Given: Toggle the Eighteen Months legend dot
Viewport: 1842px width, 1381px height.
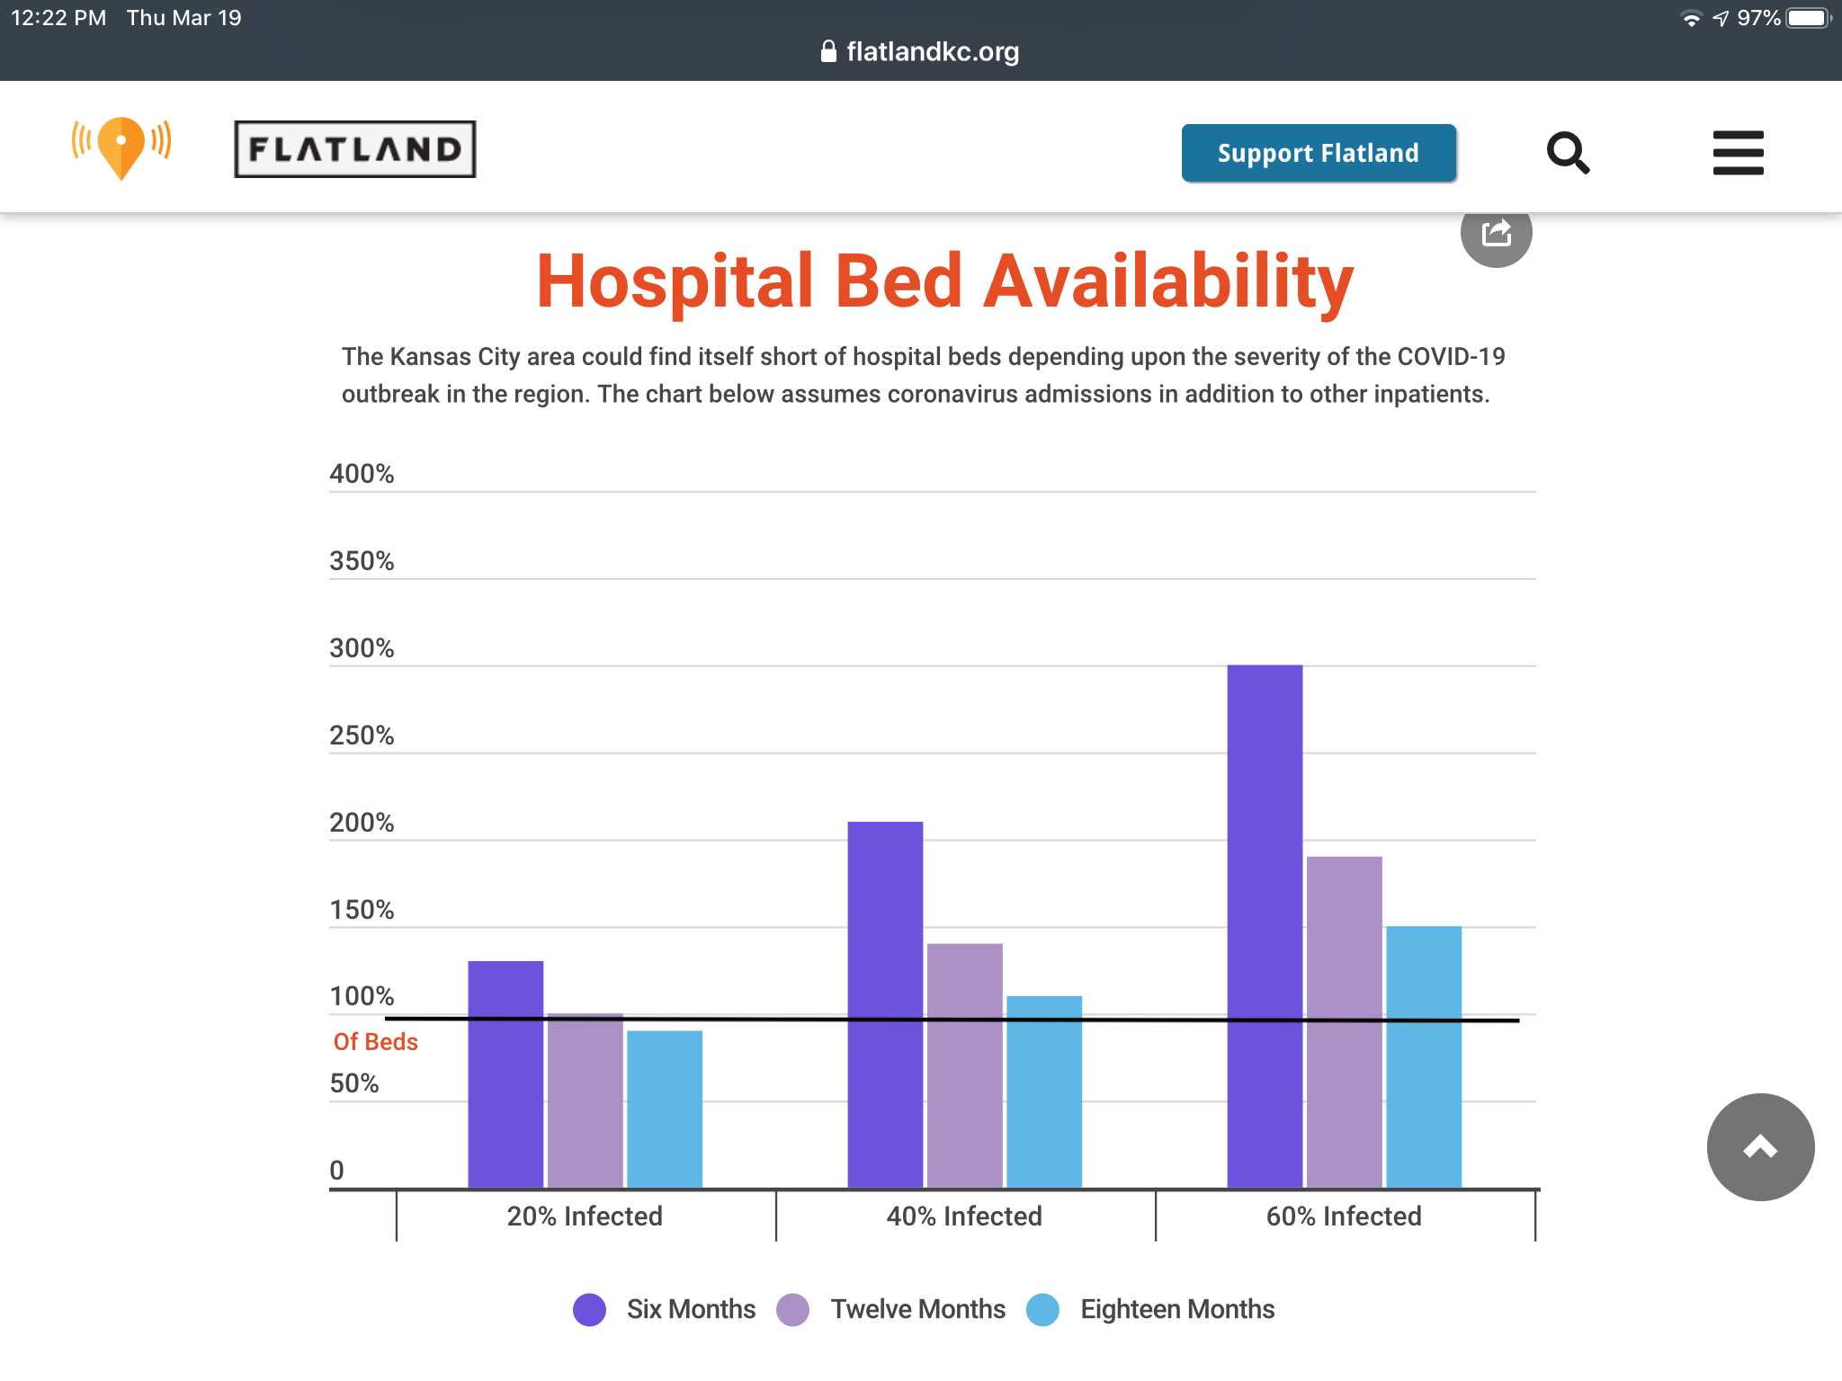Looking at the screenshot, I should pos(1042,1309).
